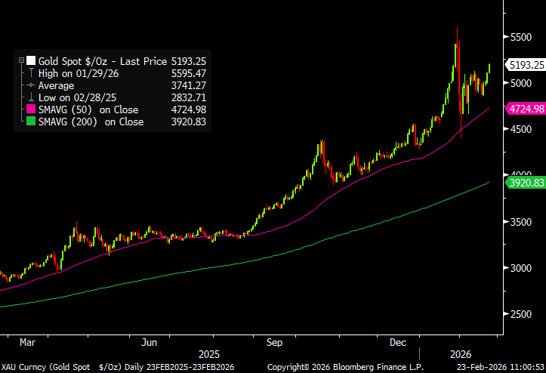Click the pink 4724.98 axis price tag
The height and width of the screenshot is (373, 546).
526,109
